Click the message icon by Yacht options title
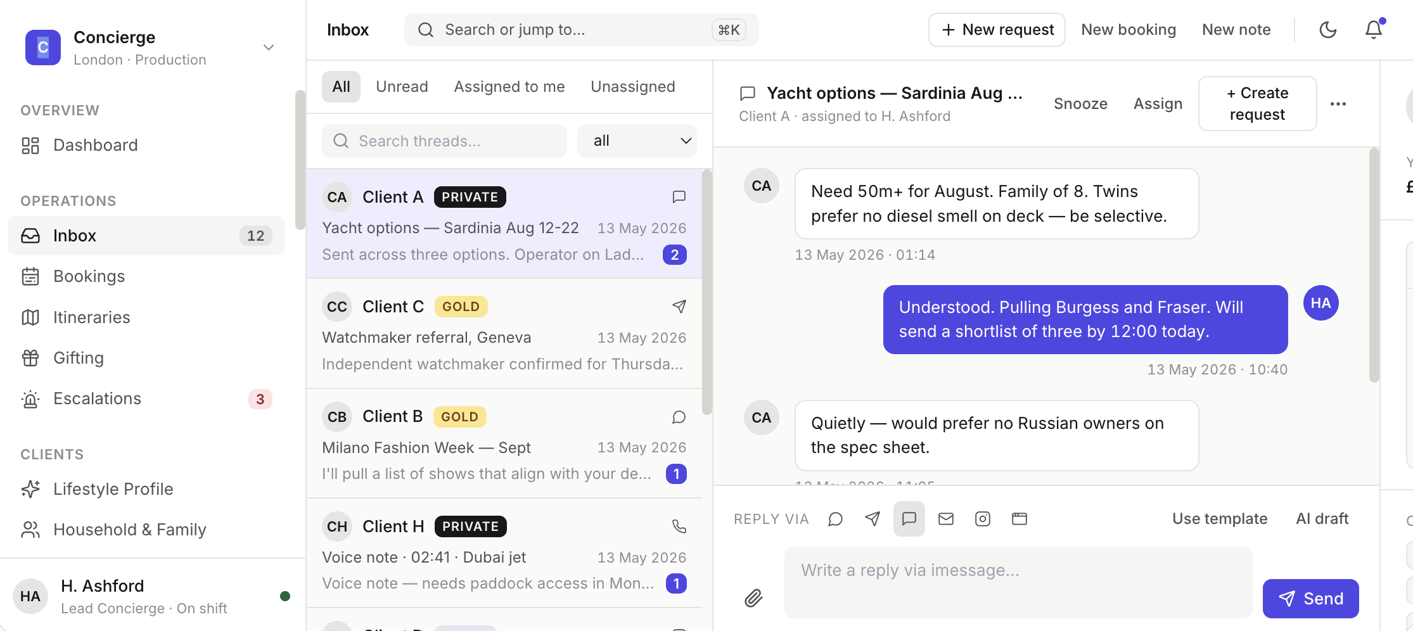This screenshot has height=631, width=1413. point(748,94)
